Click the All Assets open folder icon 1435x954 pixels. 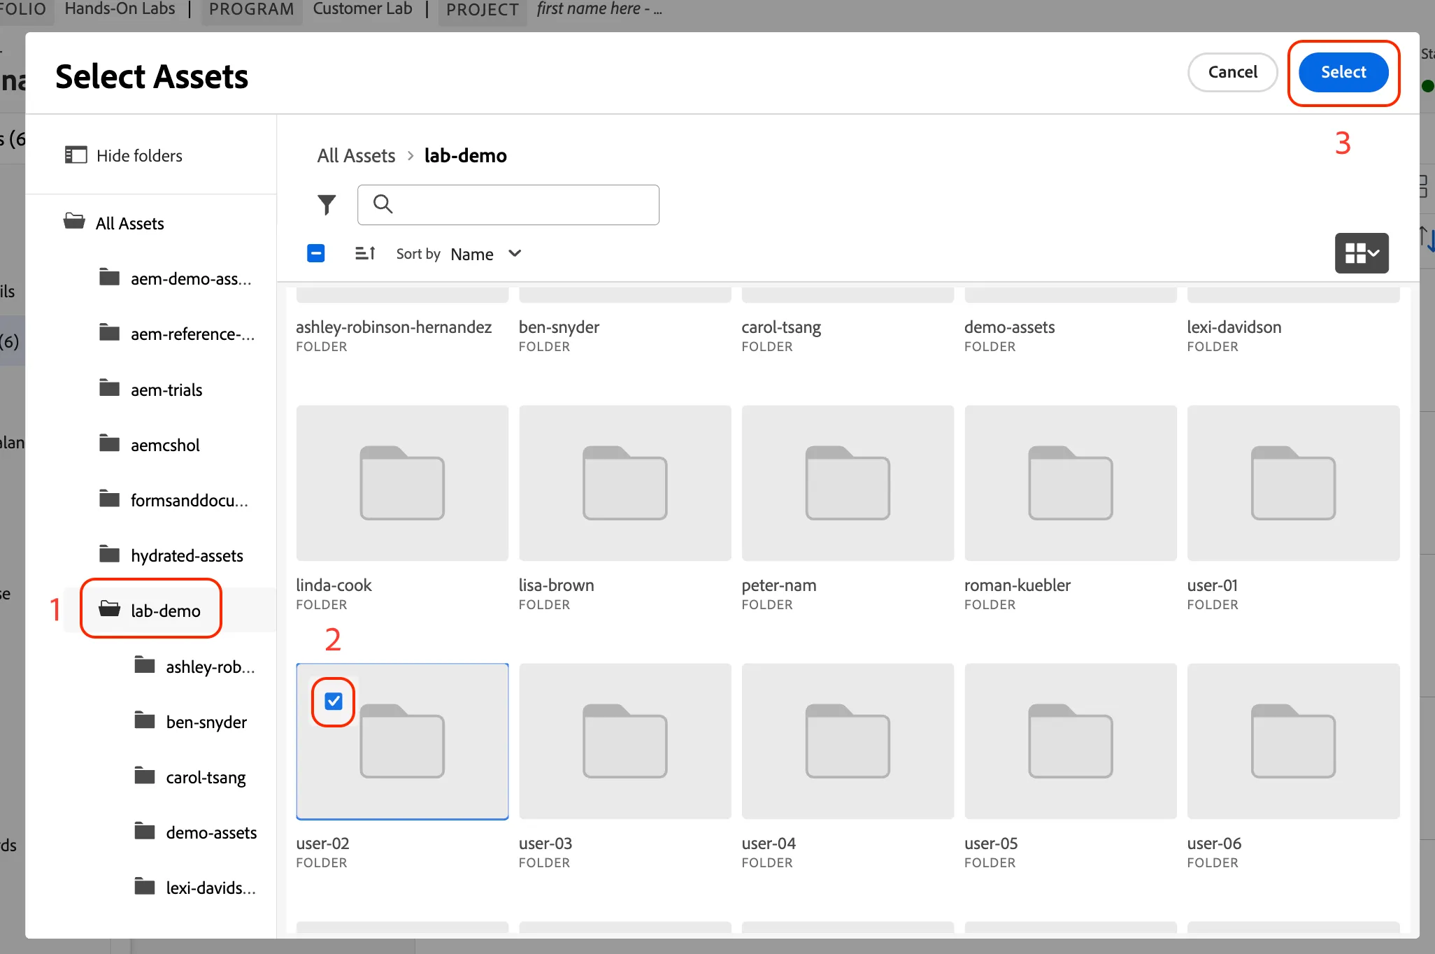pos(74,222)
